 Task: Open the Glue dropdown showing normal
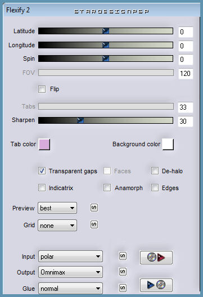70,289
